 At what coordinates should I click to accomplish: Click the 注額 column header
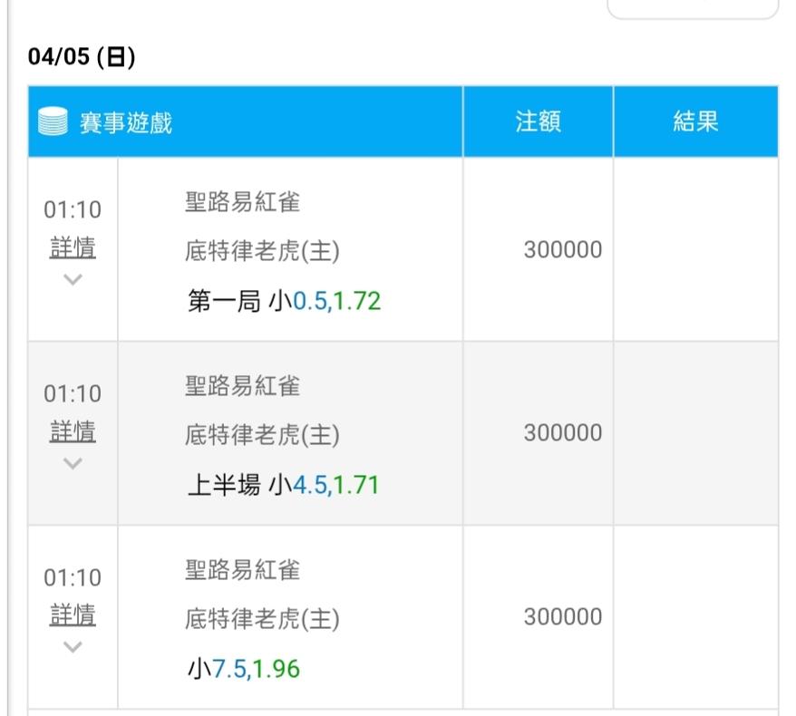(x=538, y=122)
